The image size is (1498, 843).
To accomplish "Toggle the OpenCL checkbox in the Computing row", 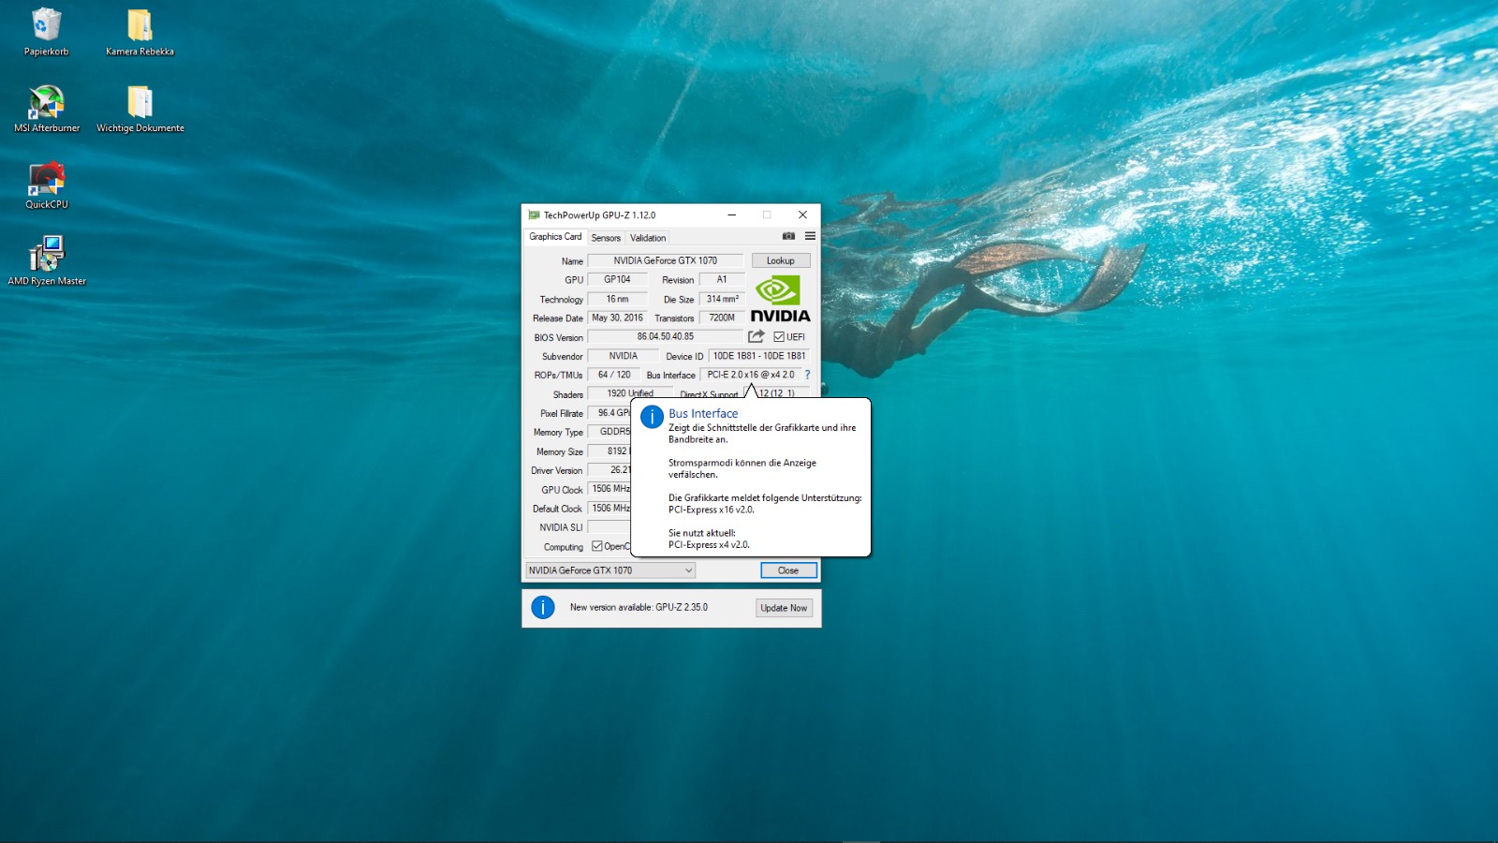I will tap(597, 546).
